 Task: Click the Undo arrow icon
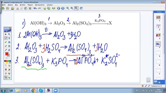click(x=35, y=8)
